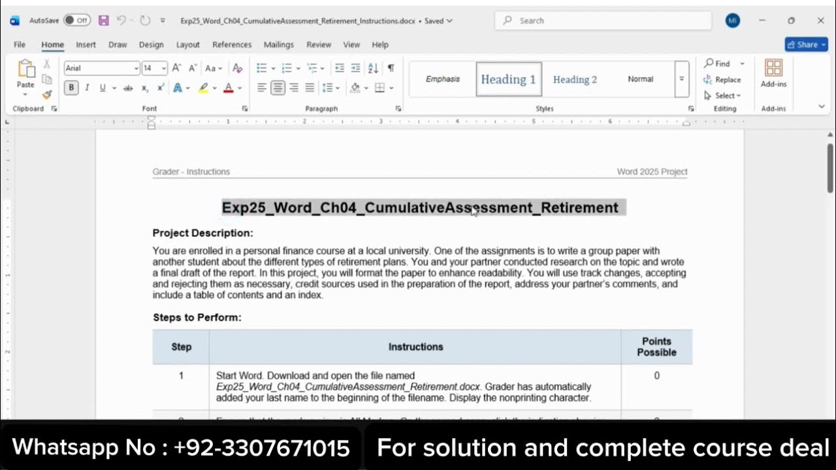
Task: Open the line spacing dropdown
Action: tap(330, 87)
